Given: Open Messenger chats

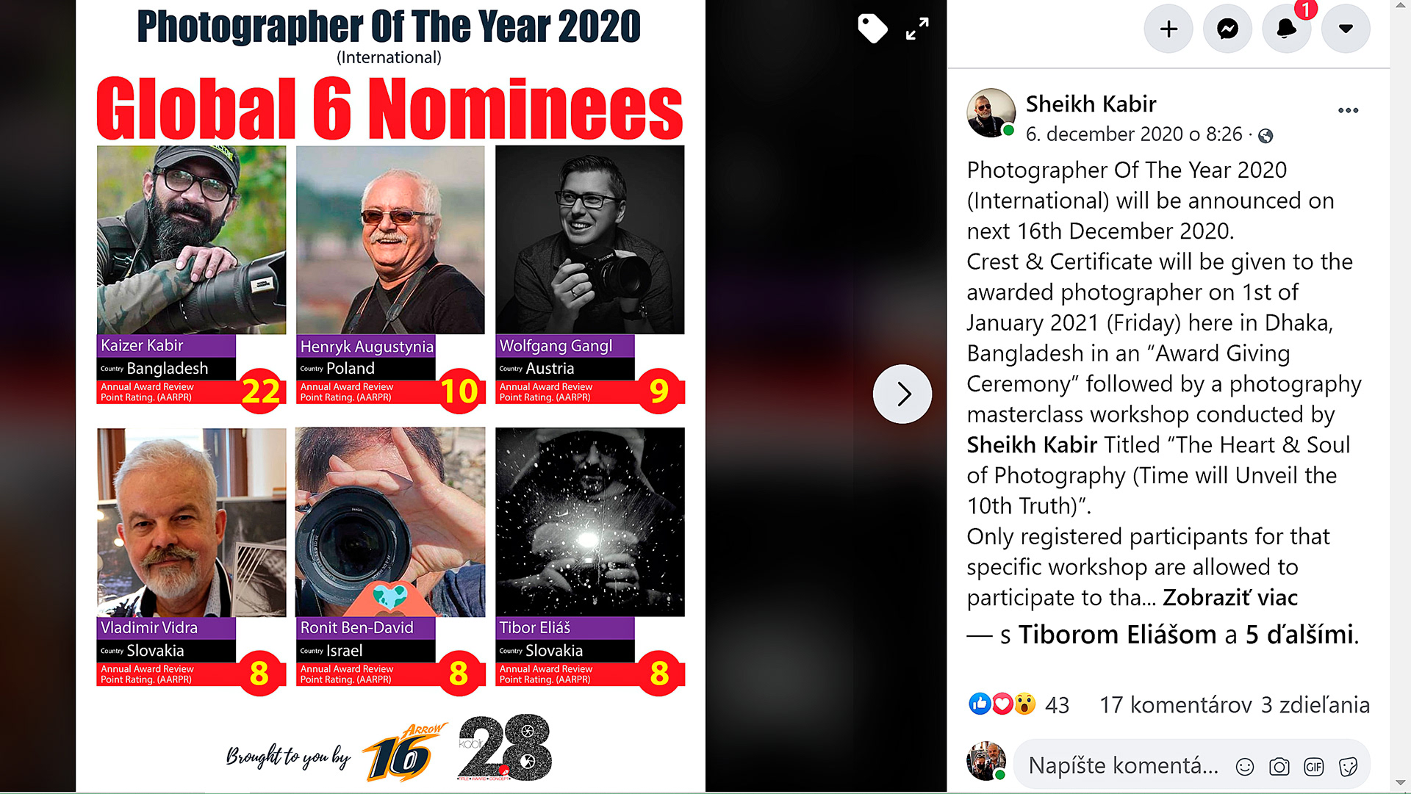Looking at the screenshot, I should [x=1227, y=29].
